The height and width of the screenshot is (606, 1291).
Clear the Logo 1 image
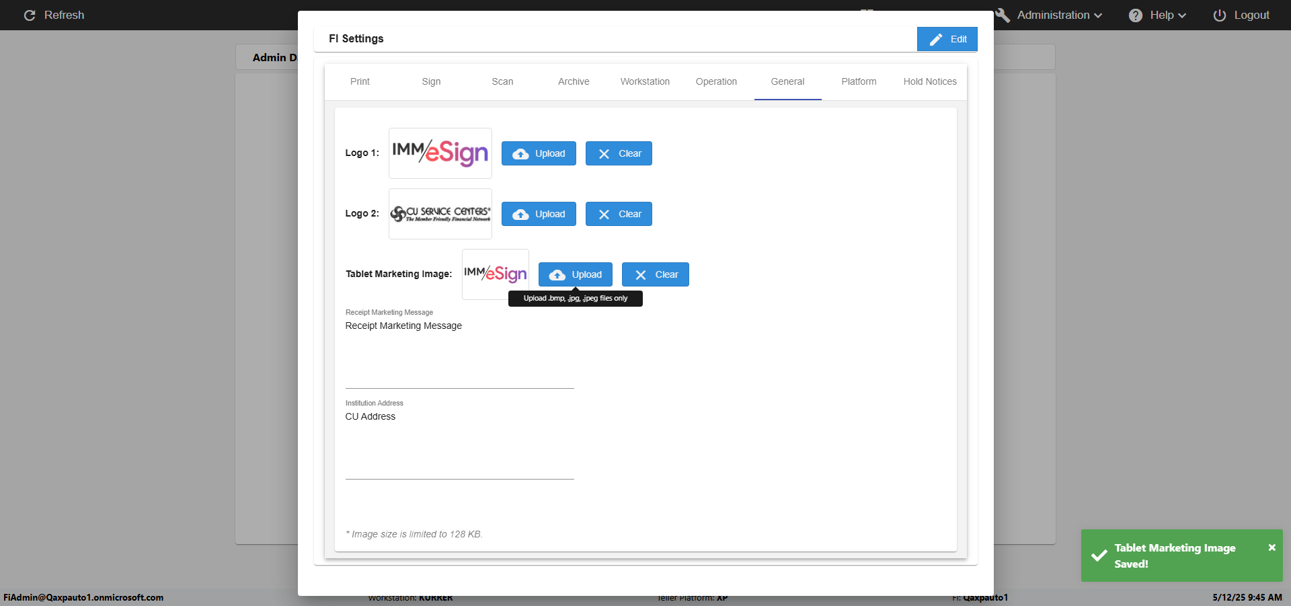pyautogui.click(x=619, y=153)
